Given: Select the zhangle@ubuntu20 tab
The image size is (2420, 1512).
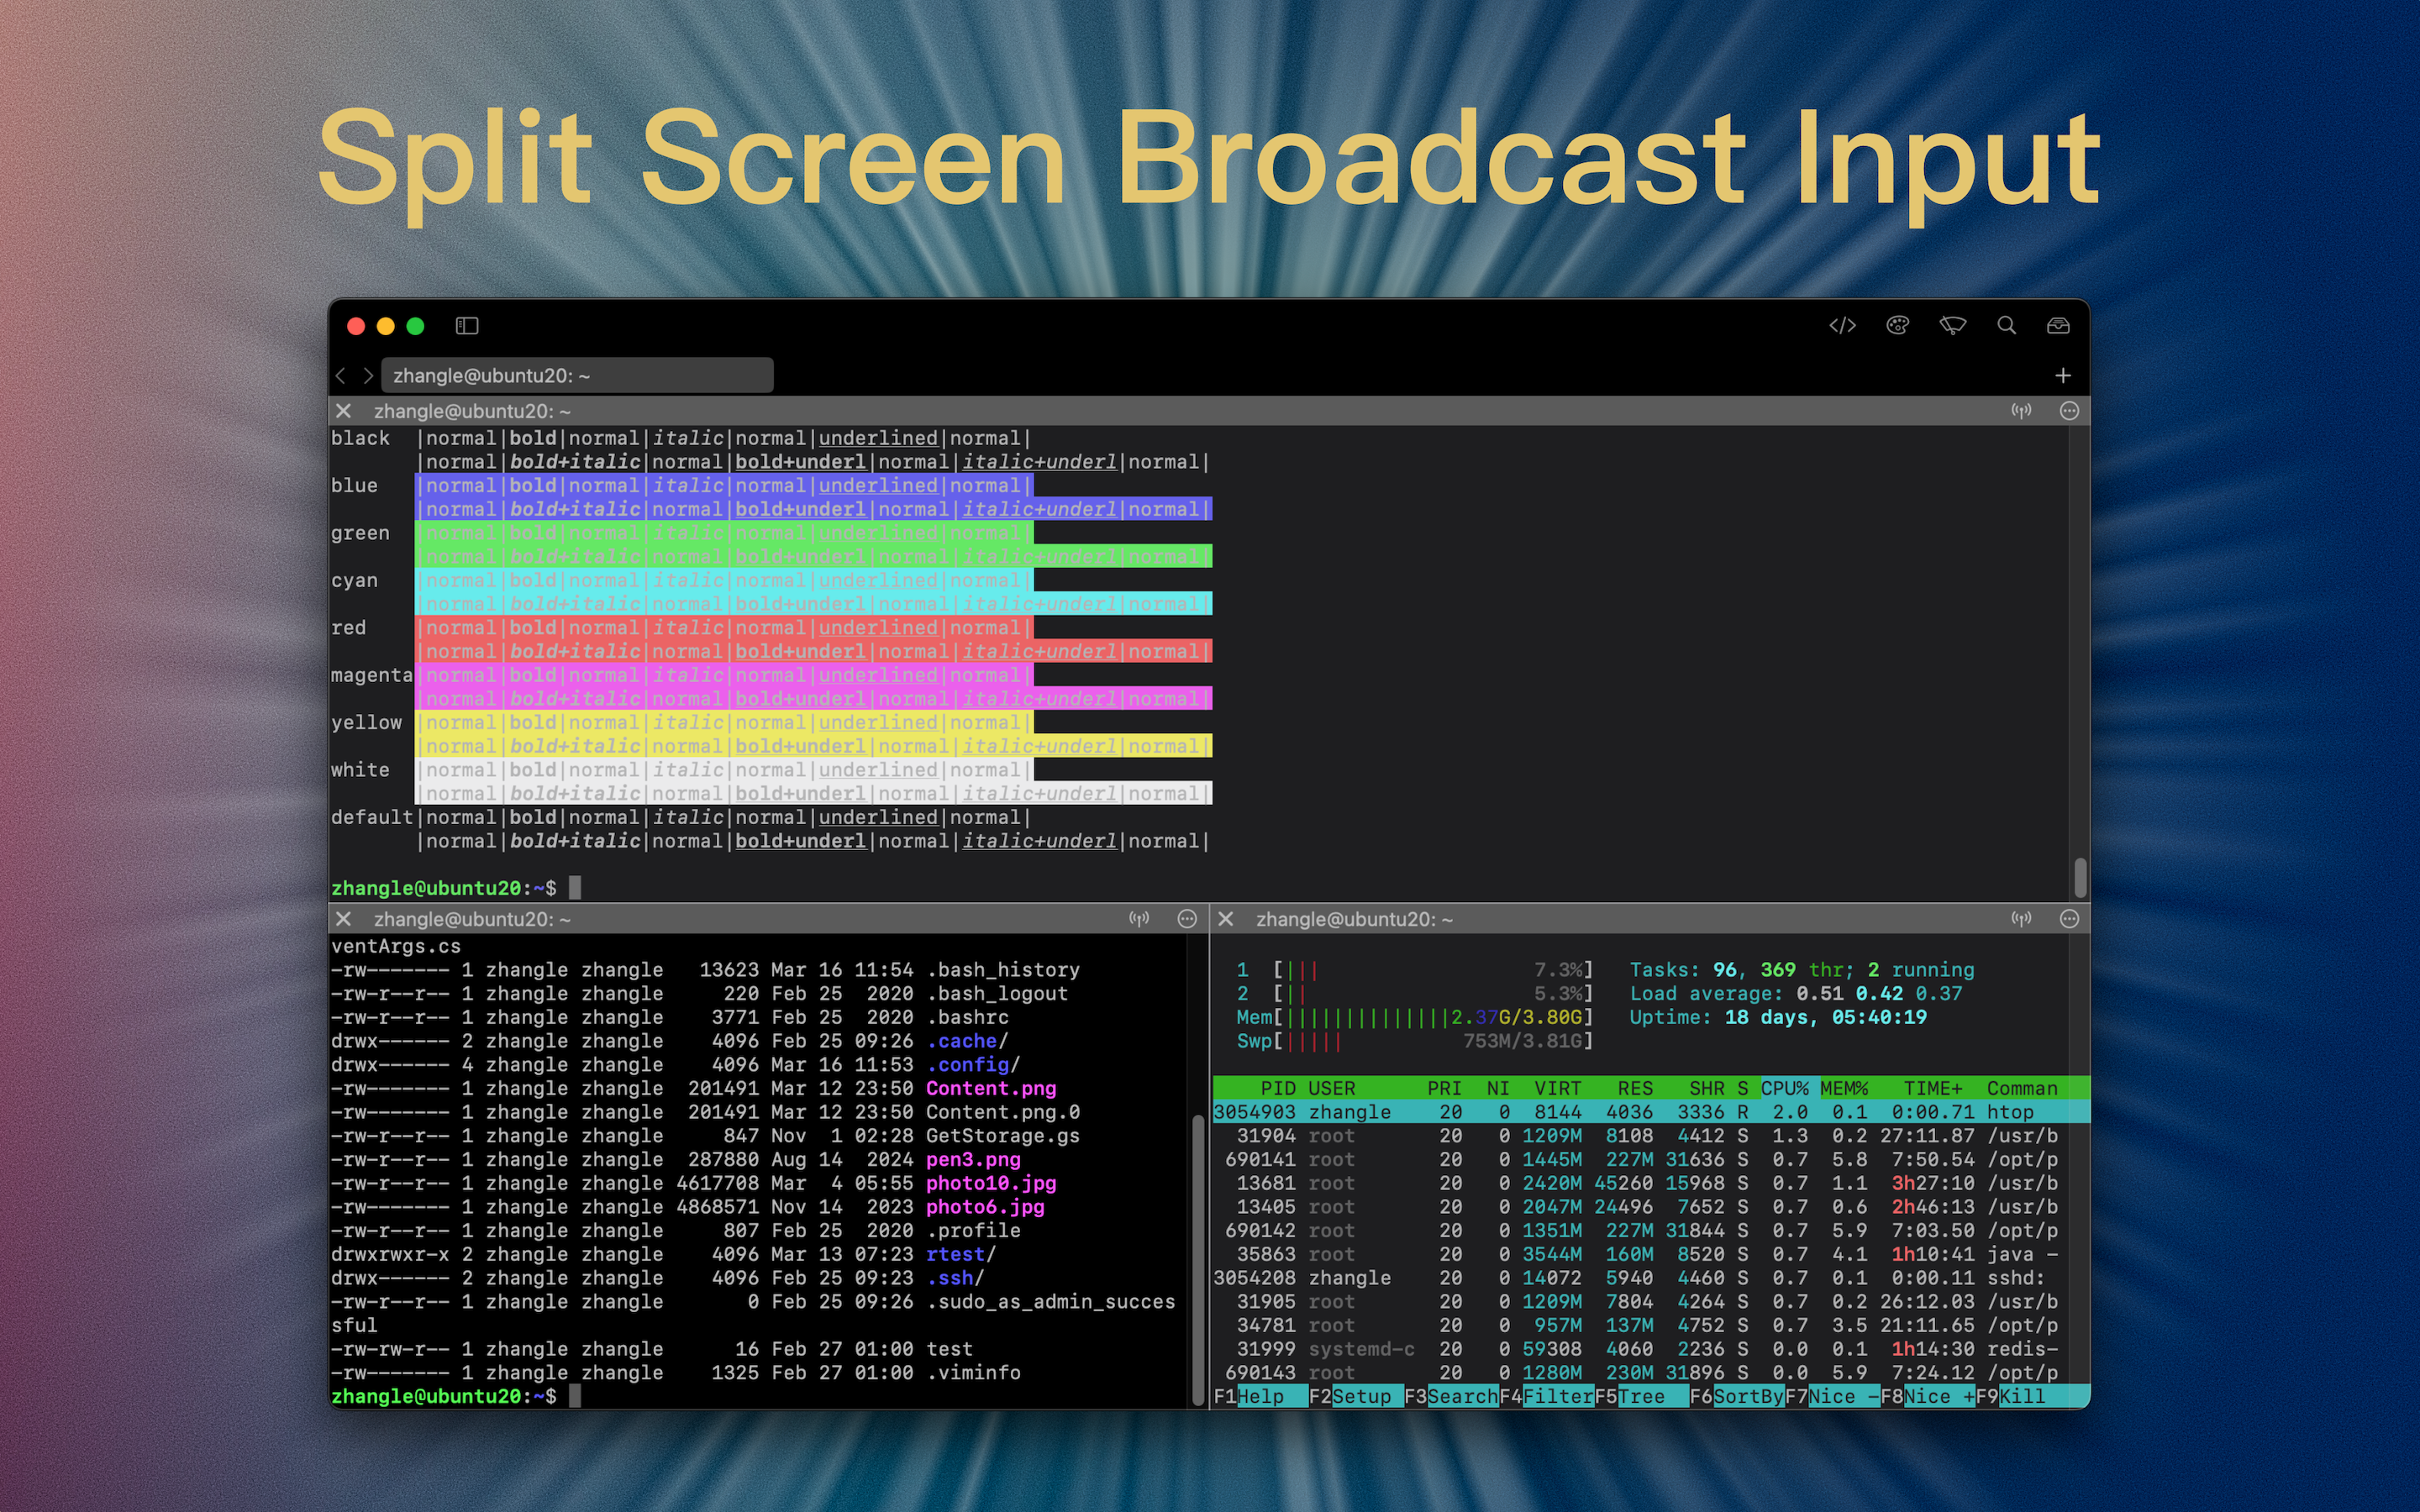Looking at the screenshot, I should click(577, 376).
